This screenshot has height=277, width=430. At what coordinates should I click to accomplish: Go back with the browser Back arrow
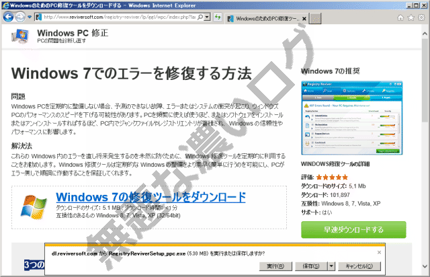(x=8, y=17)
